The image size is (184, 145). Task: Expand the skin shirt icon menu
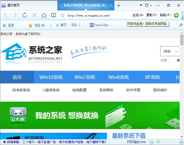[x=148, y=5]
